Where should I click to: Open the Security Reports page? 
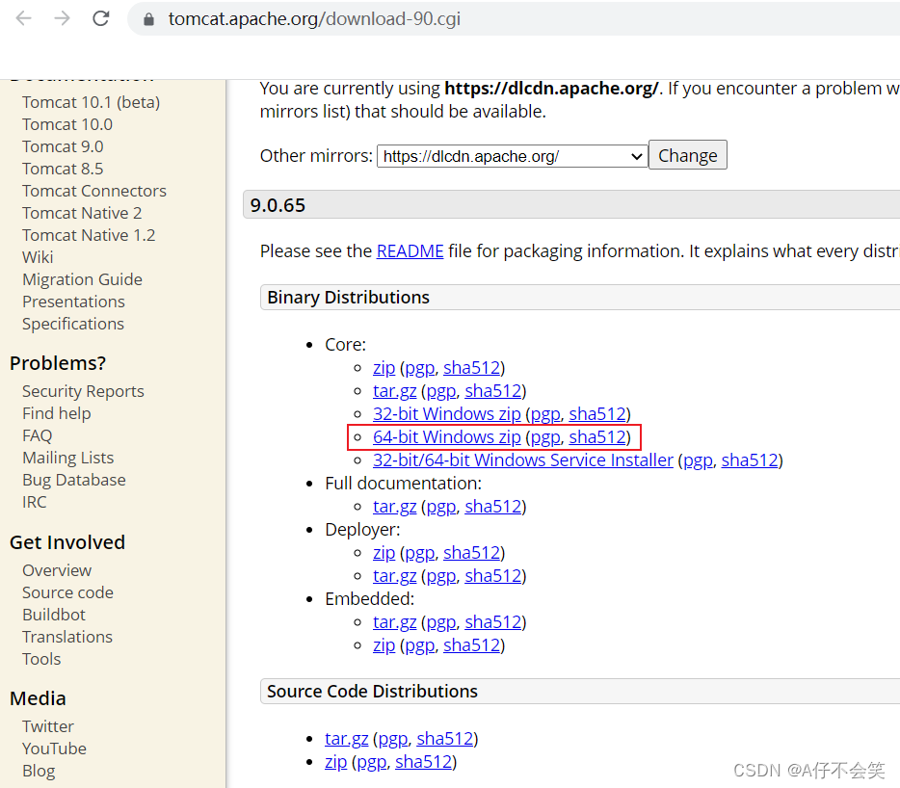pos(83,391)
